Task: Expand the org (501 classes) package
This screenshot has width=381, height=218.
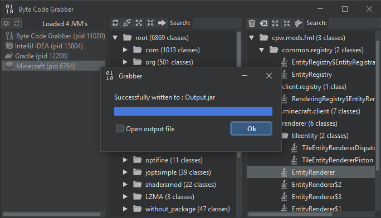Action: click(125, 62)
